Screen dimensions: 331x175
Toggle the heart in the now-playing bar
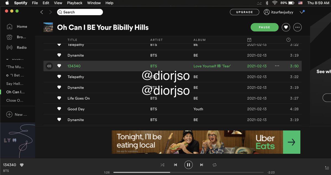(22, 165)
